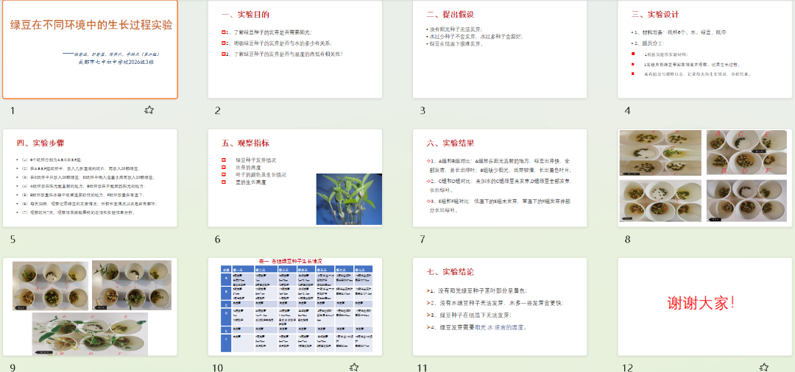
Task: Click the animation star icon under slide 1
Action: coord(149,110)
